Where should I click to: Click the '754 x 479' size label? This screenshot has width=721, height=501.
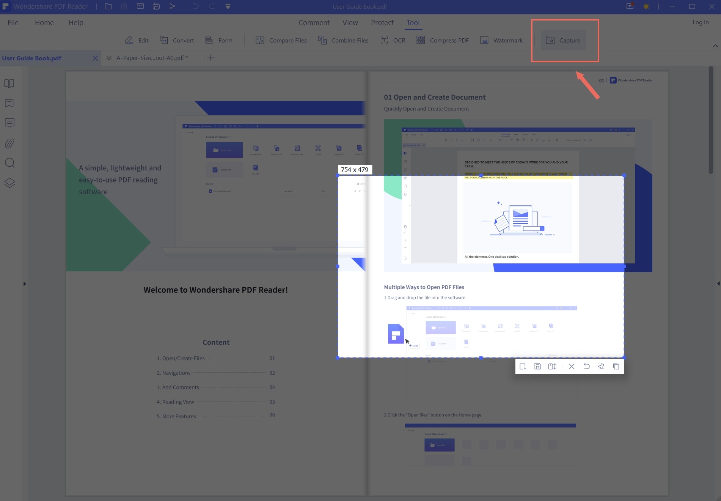click(x=355, y=170)
